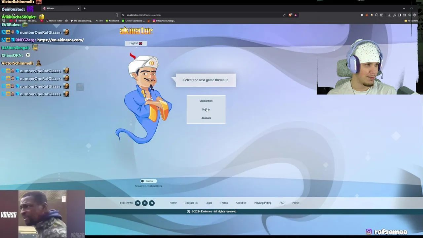
Task: Open the Creator Dashboard bookmark
Action: [x=134, y=21]
